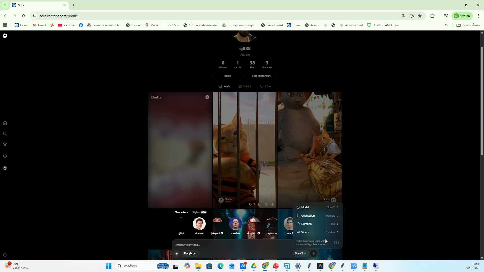Screen dimensions: 484x272
Task: Expand the Orientation Portrait option
Action: [x=318, y=216]
